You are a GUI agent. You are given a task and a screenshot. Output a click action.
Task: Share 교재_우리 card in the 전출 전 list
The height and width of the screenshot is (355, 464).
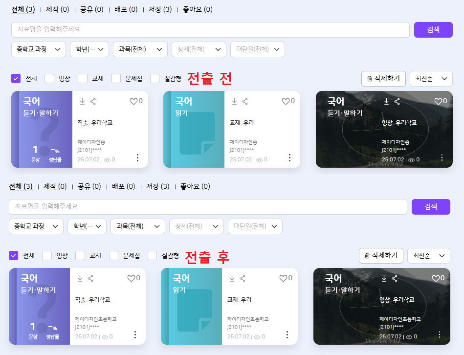(245, 102)
